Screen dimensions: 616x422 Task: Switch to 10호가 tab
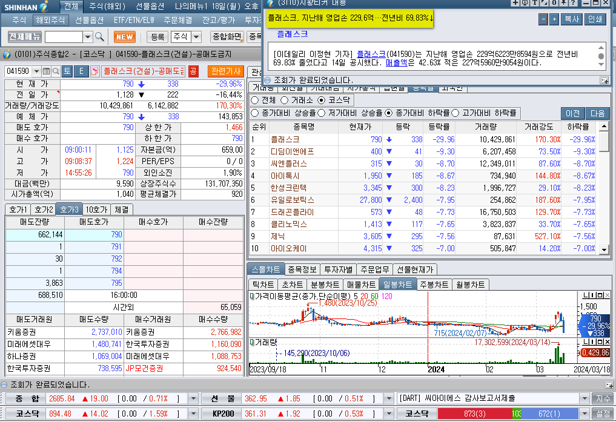coord(97,209)
